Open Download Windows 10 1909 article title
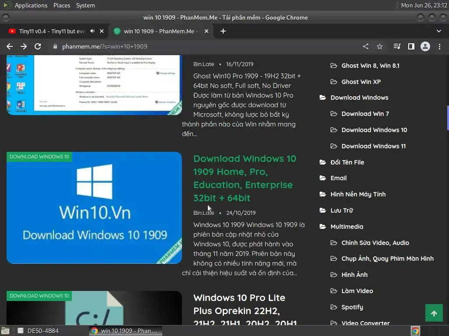This screenshot has height=336, width=449. pyautogui.click(x=245, y=178)
